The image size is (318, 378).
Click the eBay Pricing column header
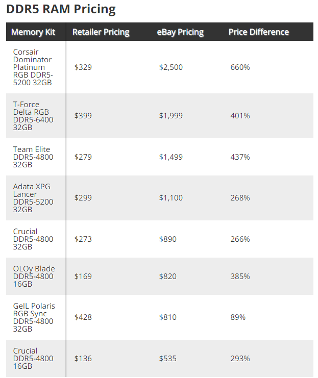click(180, 32)
